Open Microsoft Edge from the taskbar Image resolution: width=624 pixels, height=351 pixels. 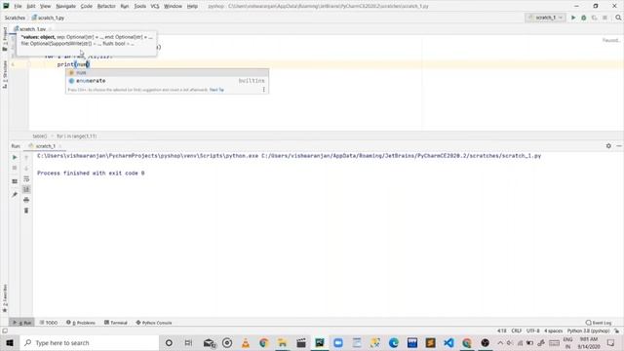click(x=394, y=342)
